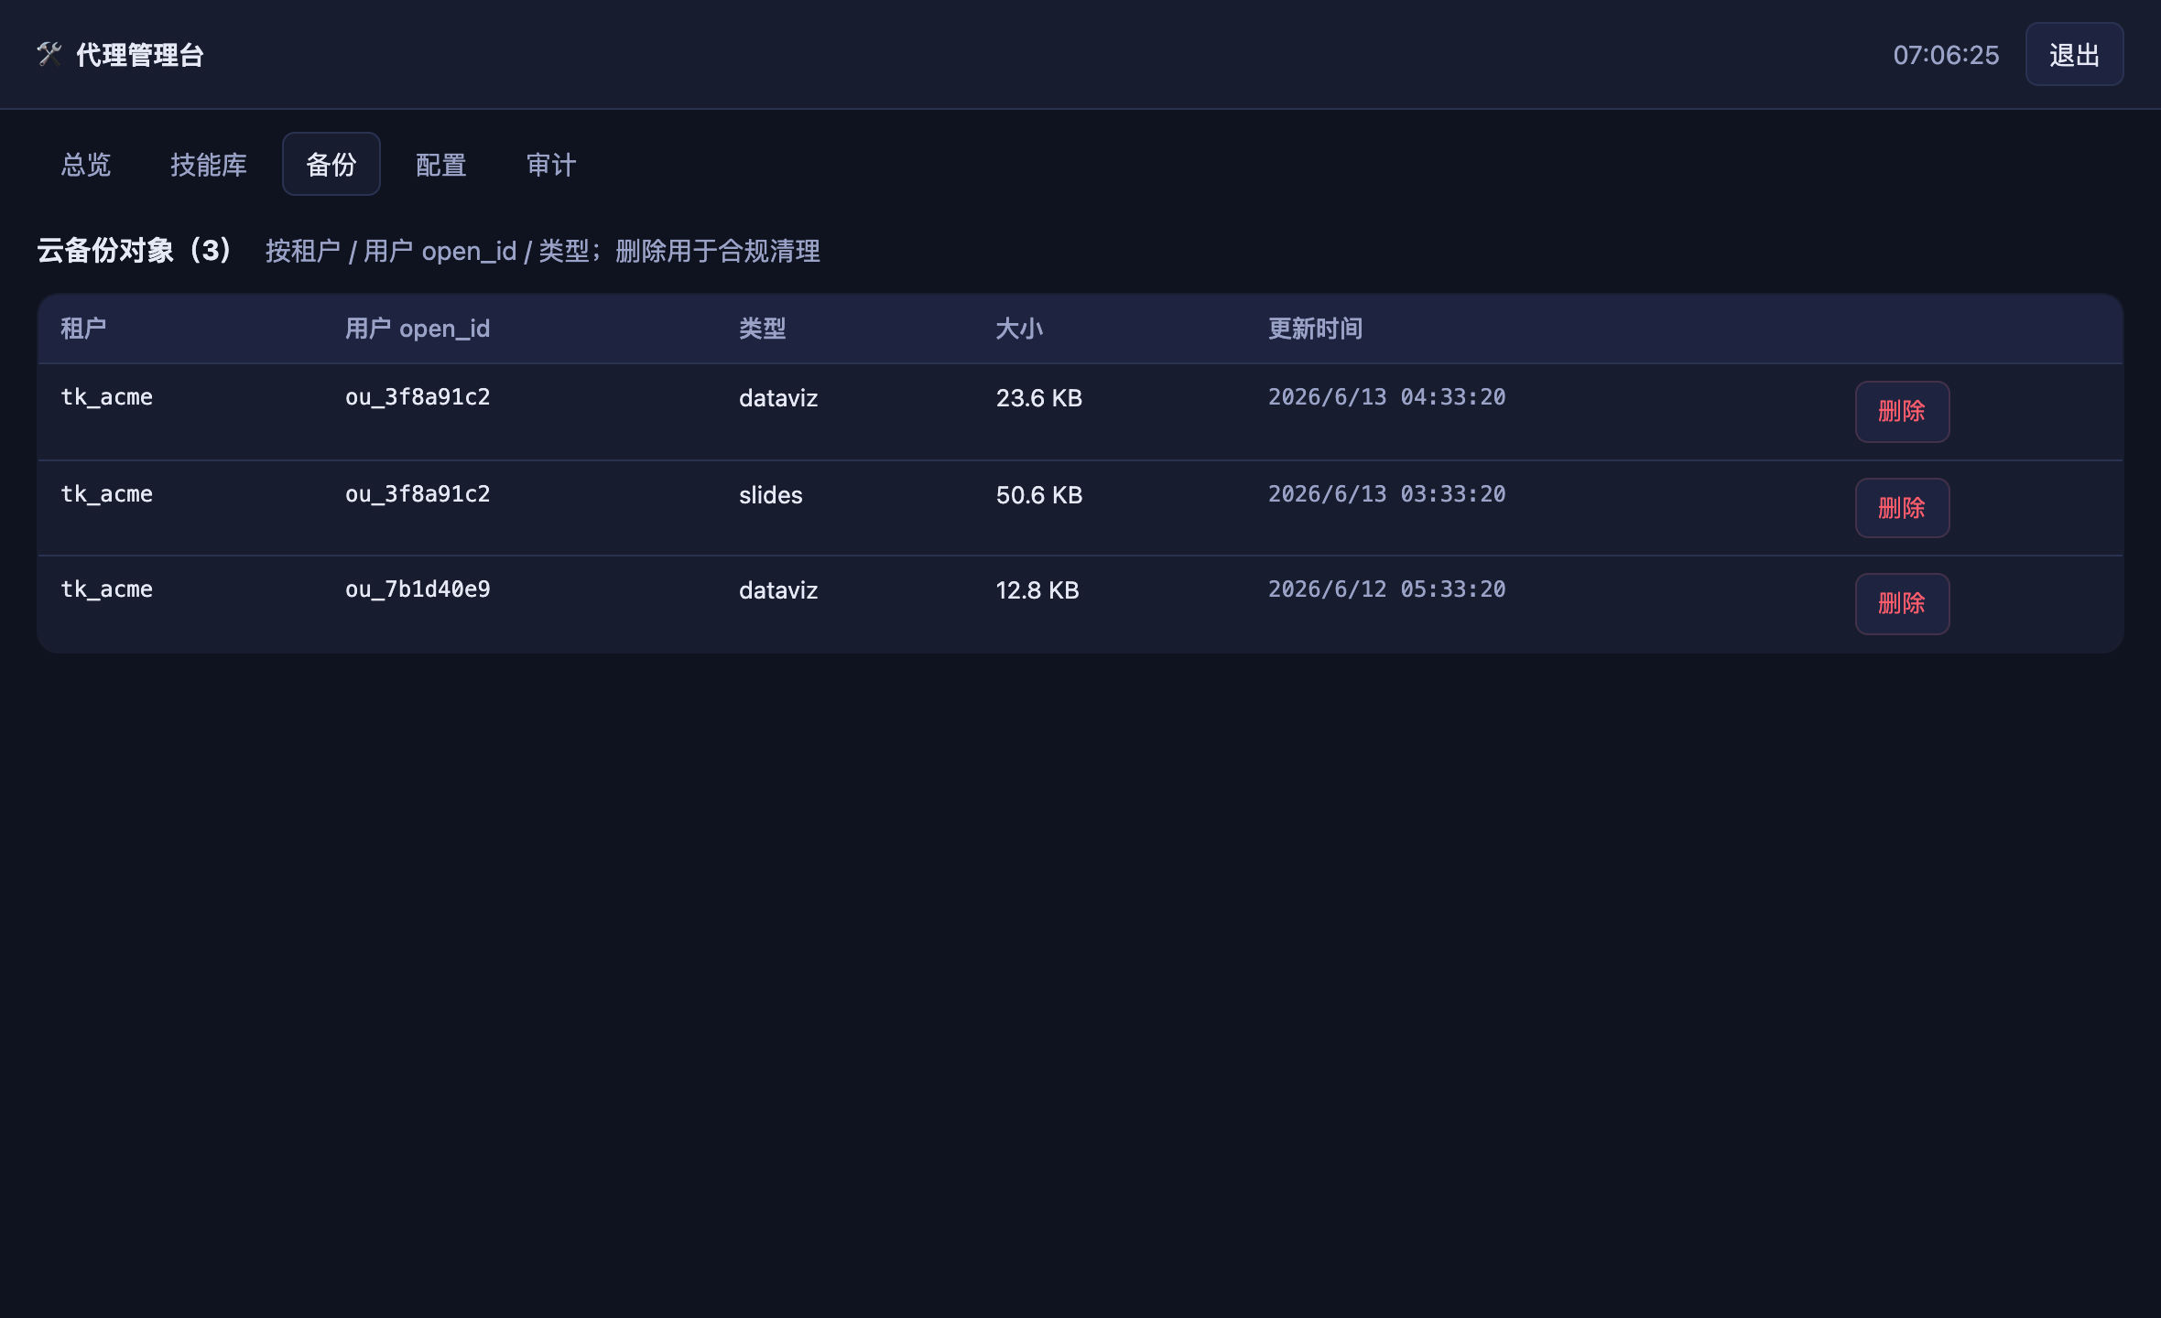This screenshot has height=1318, width=2161.
Task: Delete the ou_7b1d40e9 dataviz backup
Action: click(x=1902, y=604)
